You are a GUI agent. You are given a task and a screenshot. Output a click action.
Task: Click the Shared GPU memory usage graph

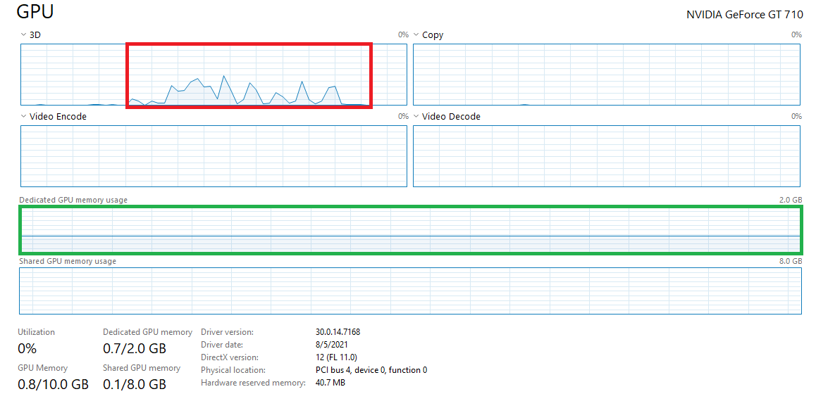tap(410, 290)
